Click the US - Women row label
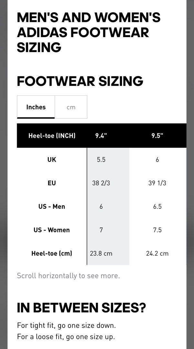The height and width of the screenshot is (349, 194). 52,230
